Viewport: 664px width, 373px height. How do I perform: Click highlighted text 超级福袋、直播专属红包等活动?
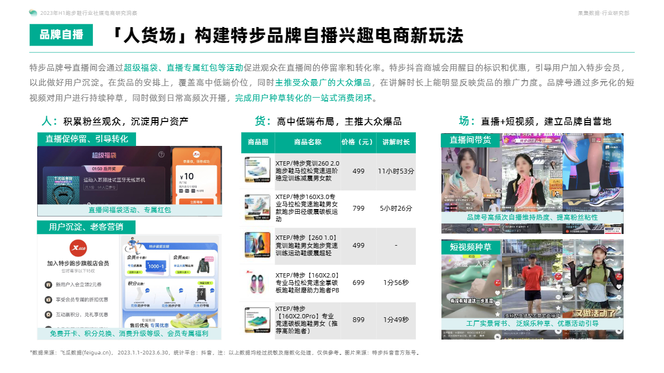183,68
